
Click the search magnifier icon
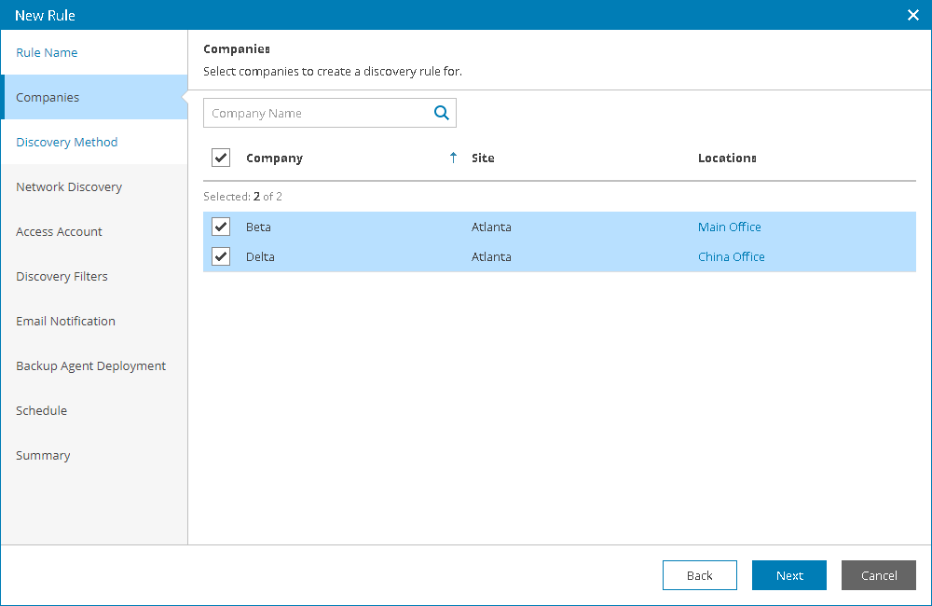click(x=442, y=113)
